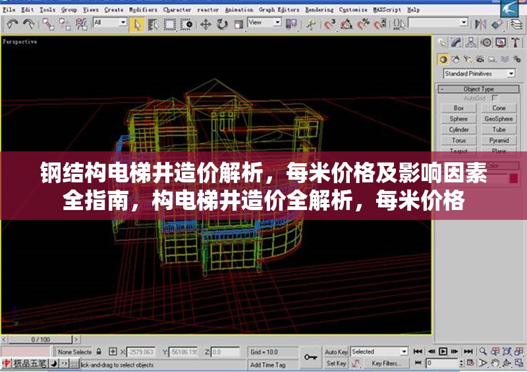
Task: Click Go to End playback button
Action: 468,352
